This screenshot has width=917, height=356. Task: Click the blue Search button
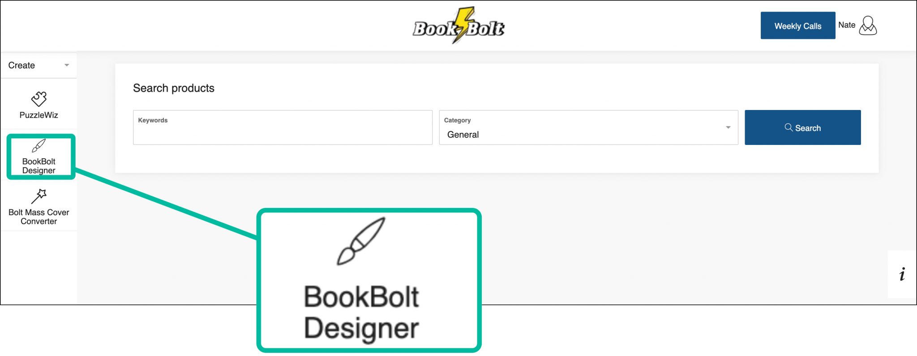802,127
